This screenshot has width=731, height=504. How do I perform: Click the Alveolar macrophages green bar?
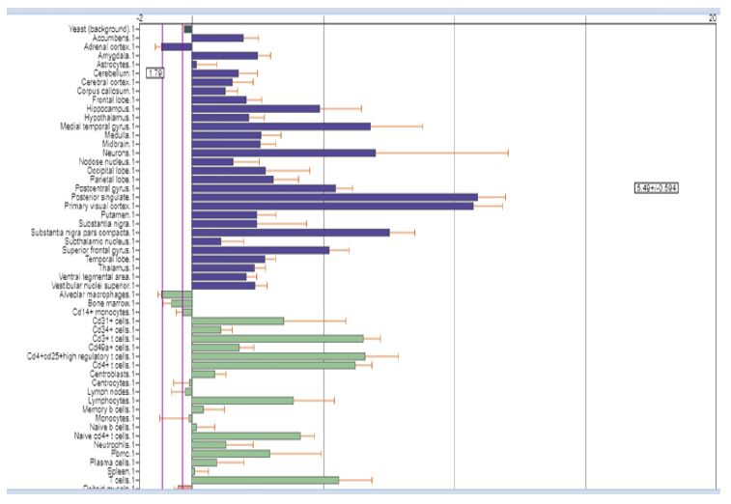pyautogui.click(x=177, y=294)
